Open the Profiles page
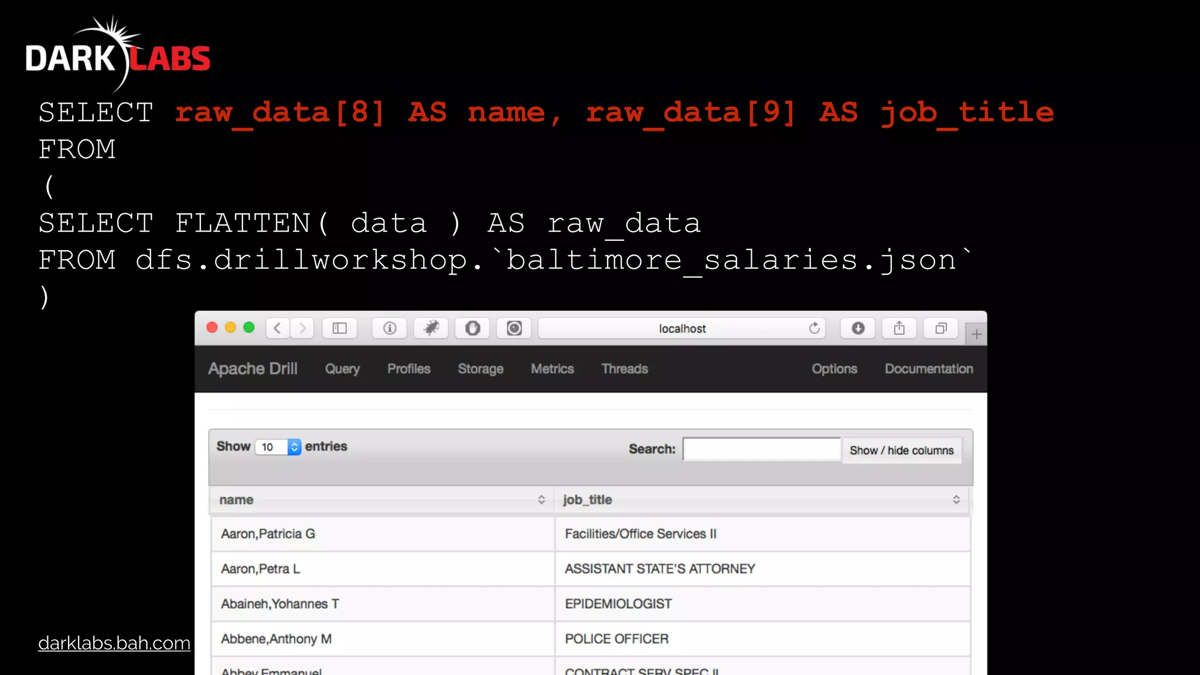 [409, 369]
